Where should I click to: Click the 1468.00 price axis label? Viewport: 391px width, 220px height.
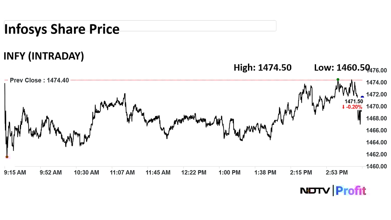point(377,118)
